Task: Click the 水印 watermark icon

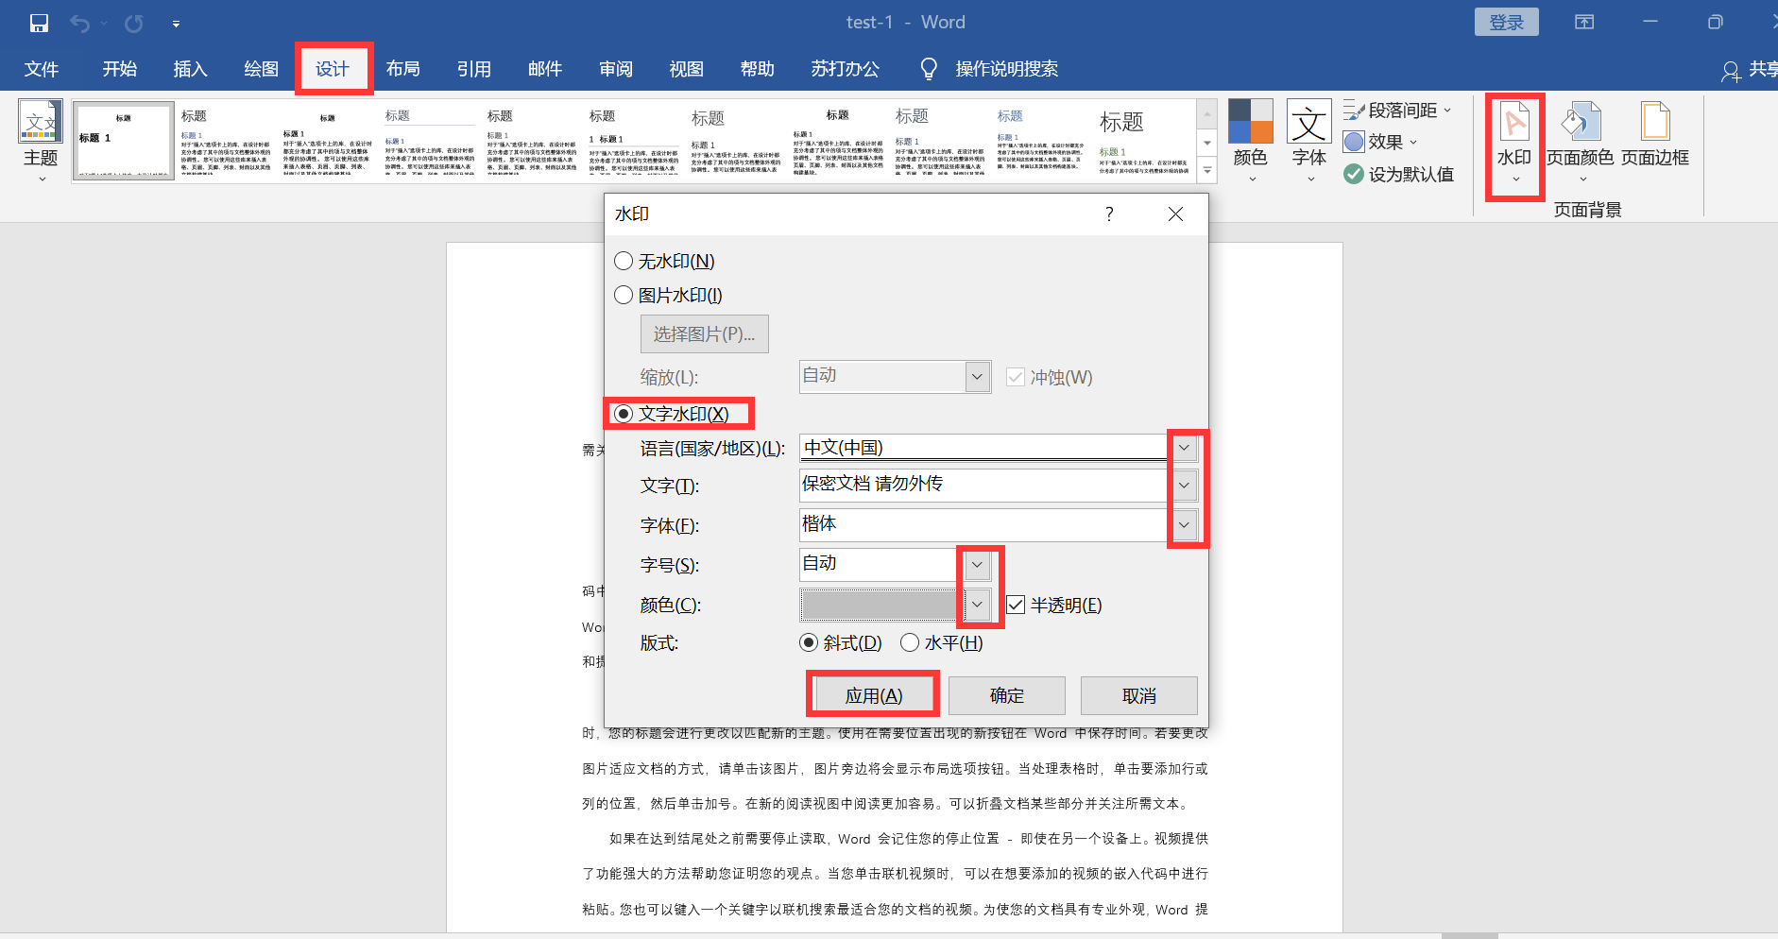Action: pos(1514,123)
